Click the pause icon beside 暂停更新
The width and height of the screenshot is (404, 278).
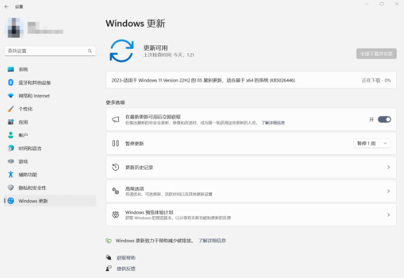(x=116, y=143)
